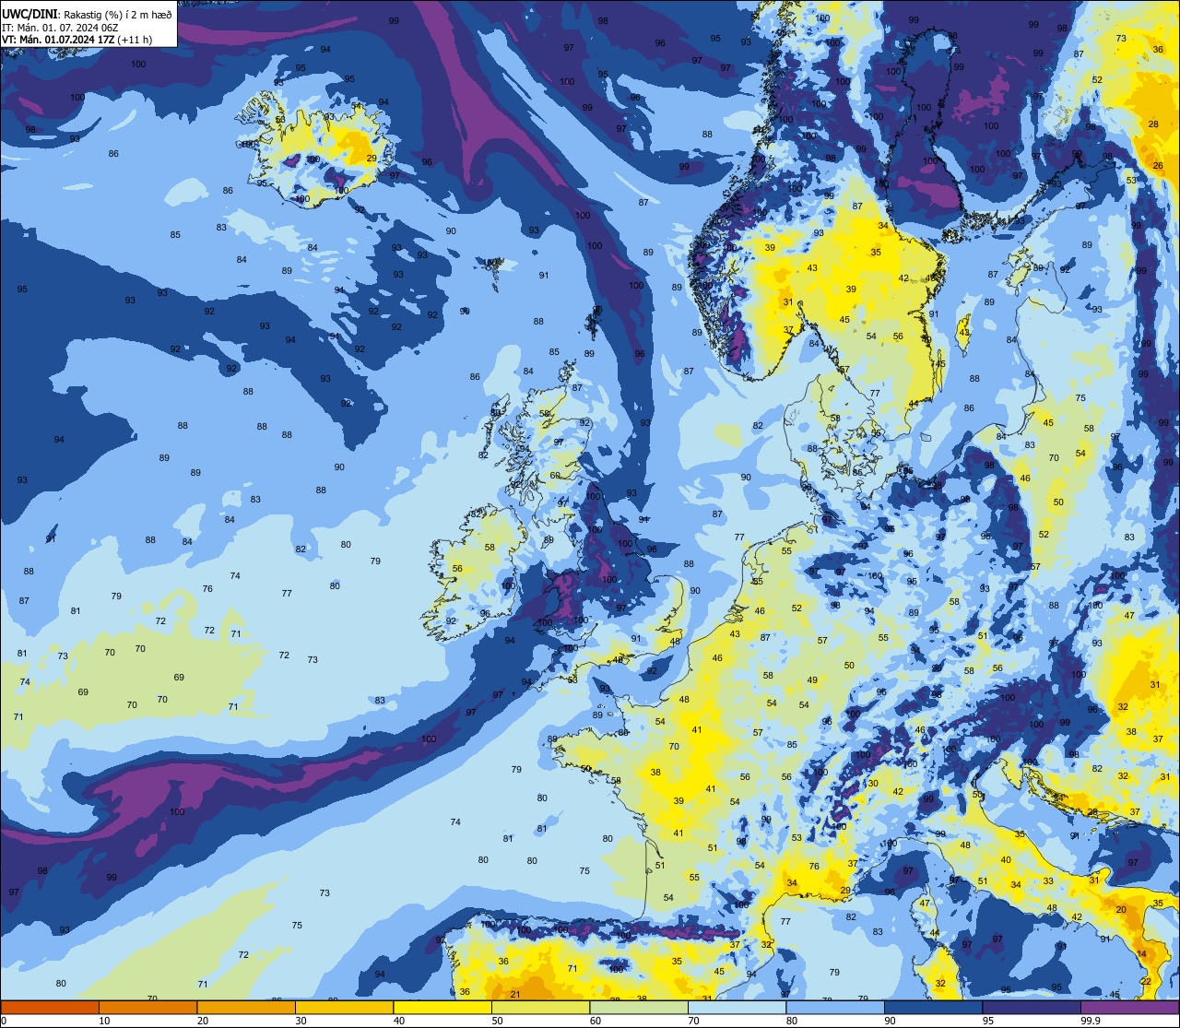Click the legend tick label '0'
Viewport: 1180px width, 1028px height.
coord(4,1021)
